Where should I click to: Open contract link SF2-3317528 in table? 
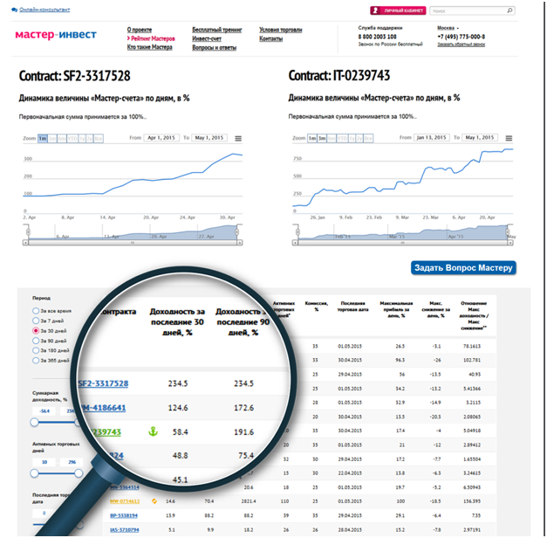click(x=103, y=383)
